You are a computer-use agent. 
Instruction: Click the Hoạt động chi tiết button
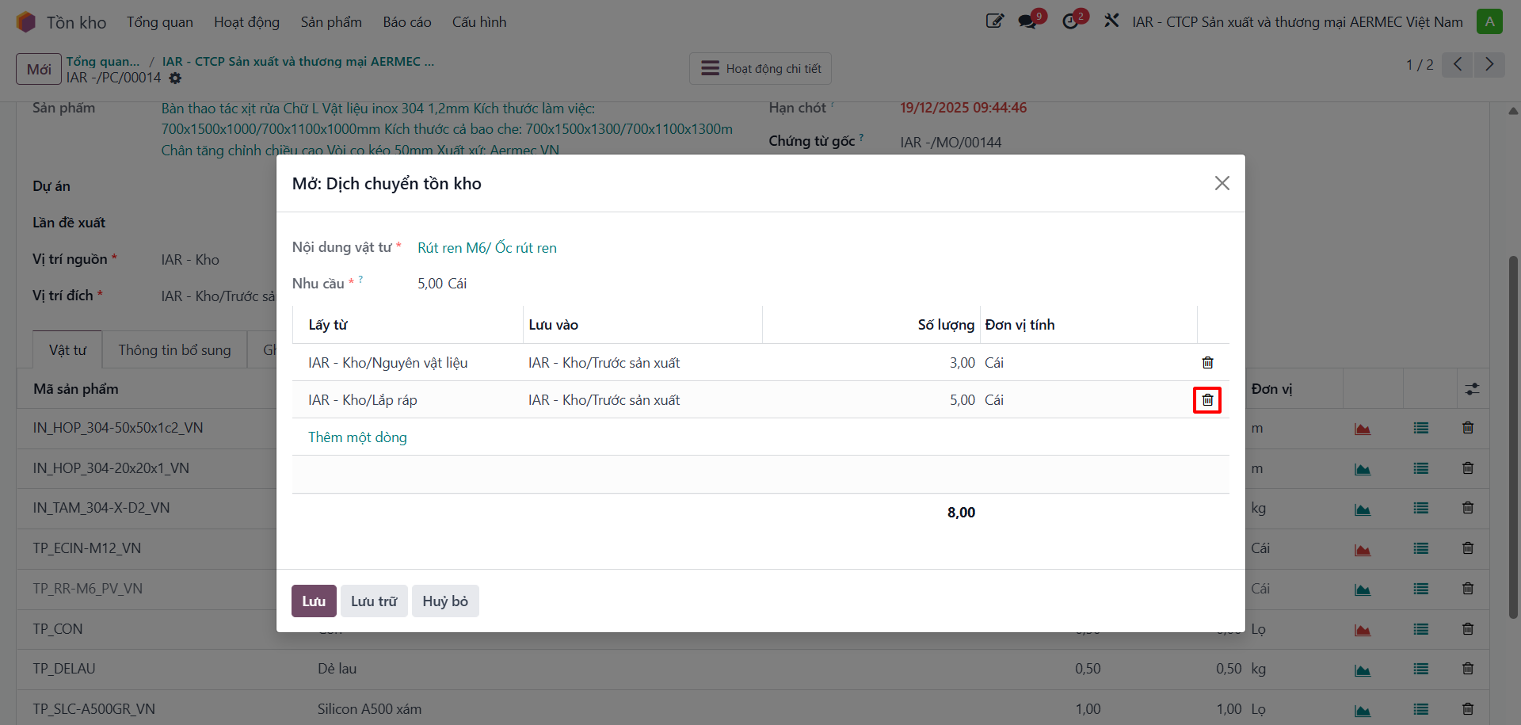click(760, 69)
